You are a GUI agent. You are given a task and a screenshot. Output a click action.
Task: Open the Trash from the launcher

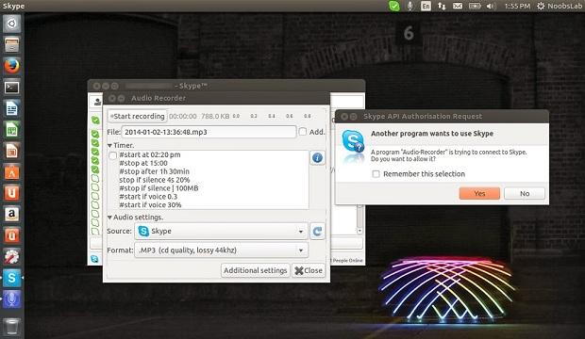pos(11,327)
